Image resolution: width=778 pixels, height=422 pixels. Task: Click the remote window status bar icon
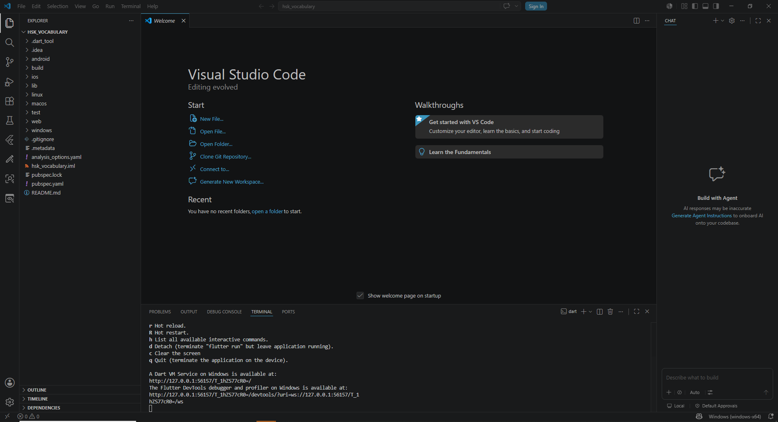(x=7, y=416)
